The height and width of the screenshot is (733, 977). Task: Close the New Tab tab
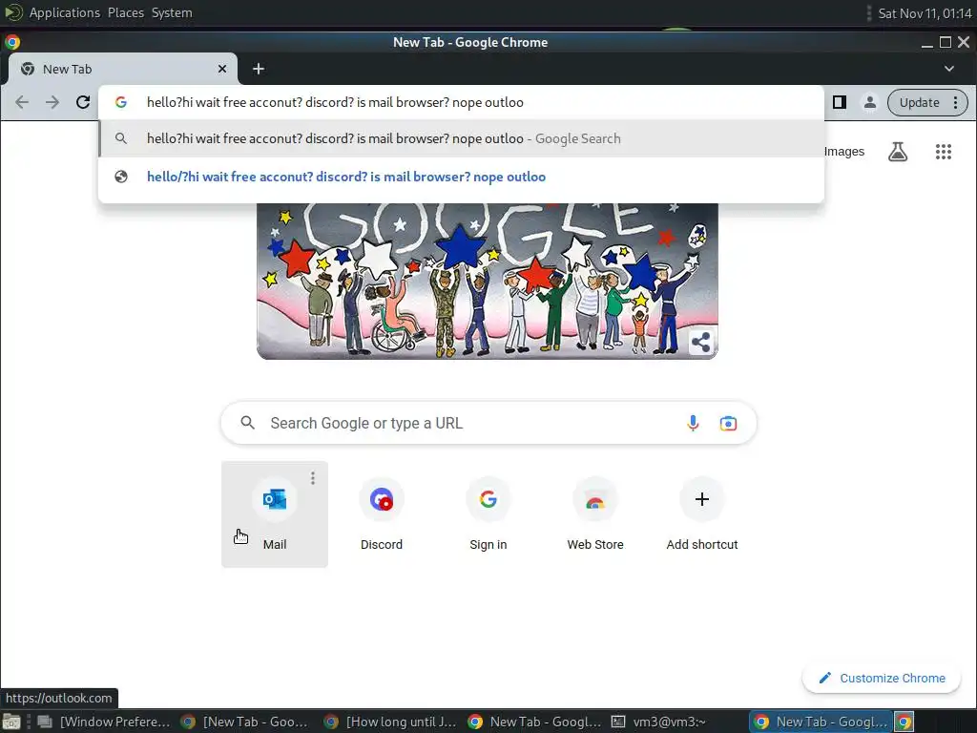tap(222, 69)
